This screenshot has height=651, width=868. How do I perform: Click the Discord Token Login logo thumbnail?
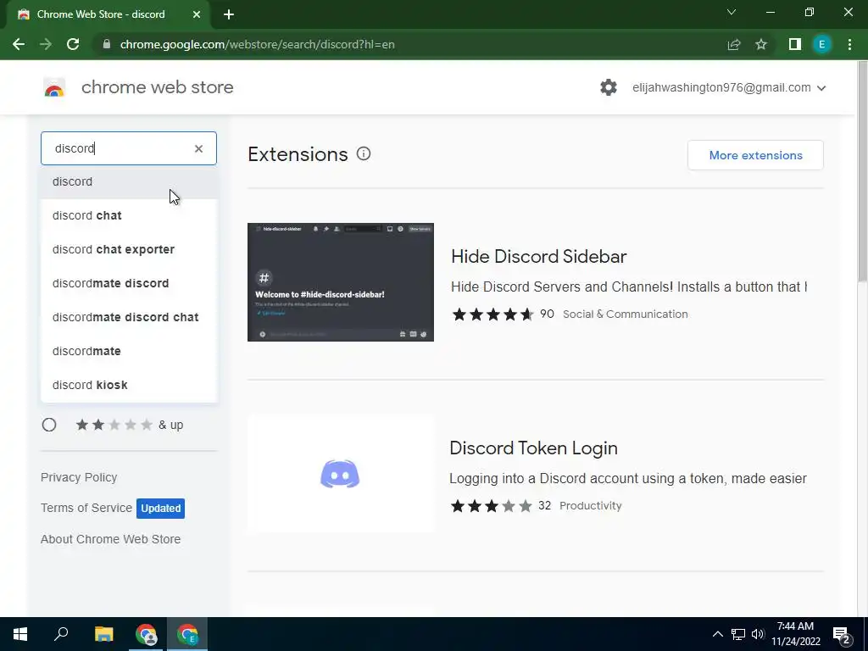(x=341, y=474)
